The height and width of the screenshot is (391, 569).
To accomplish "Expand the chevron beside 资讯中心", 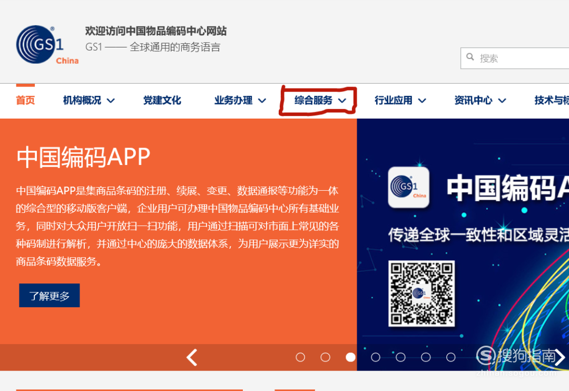I will coord(502,101).
